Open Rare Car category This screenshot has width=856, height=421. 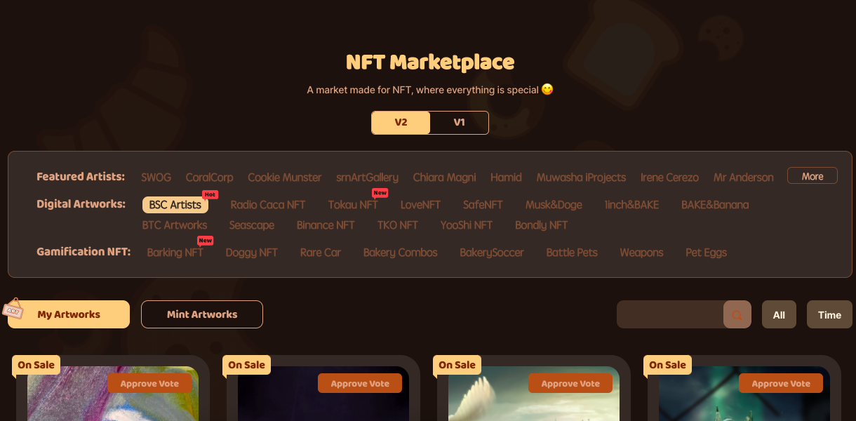click(x=320, y=253)
